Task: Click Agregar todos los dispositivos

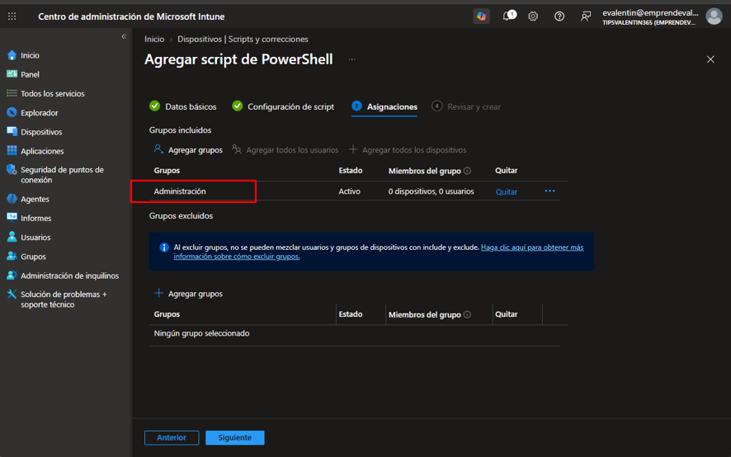Action: (x=408, y=149)
